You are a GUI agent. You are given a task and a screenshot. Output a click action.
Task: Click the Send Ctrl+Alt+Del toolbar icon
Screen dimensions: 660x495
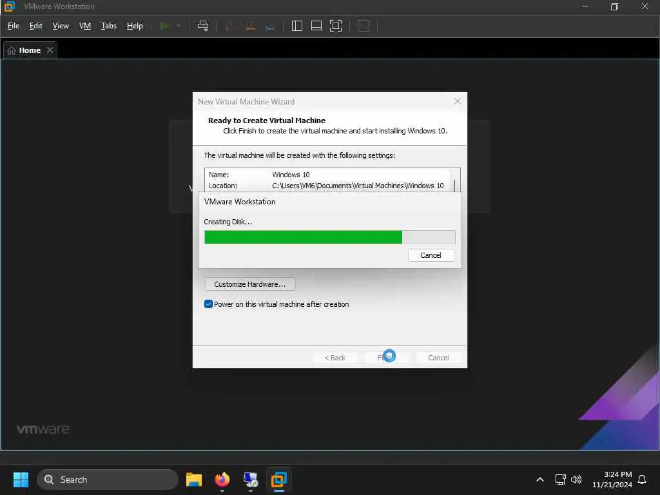[x=203, y=26]
